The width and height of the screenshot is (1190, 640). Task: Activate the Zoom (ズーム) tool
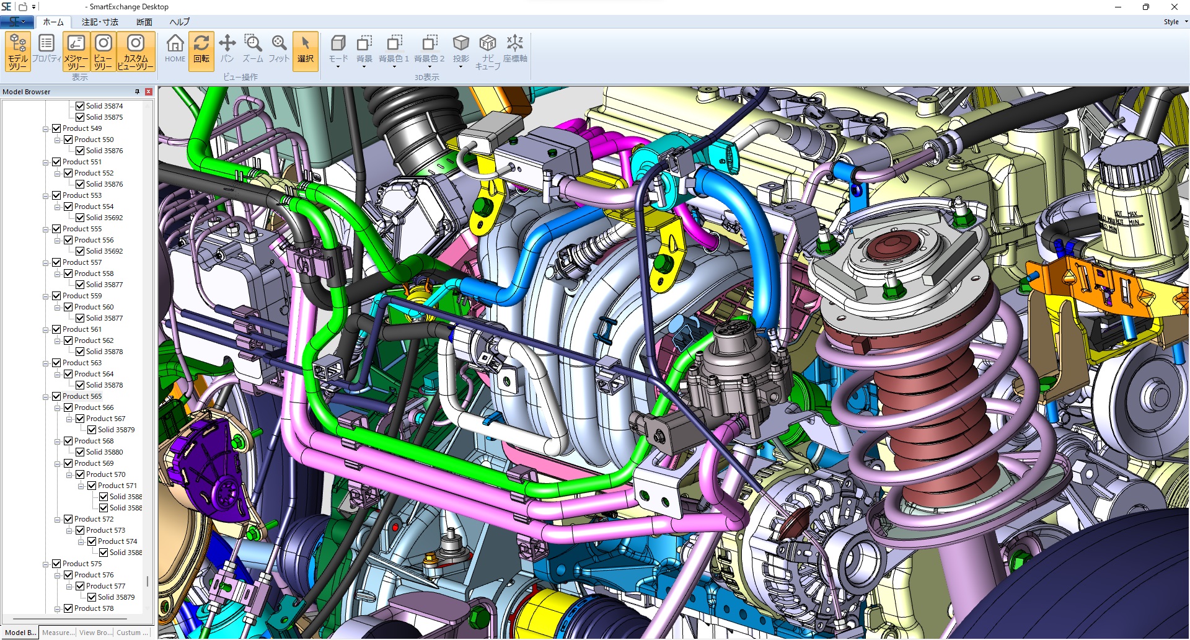(x=253, y=49)
